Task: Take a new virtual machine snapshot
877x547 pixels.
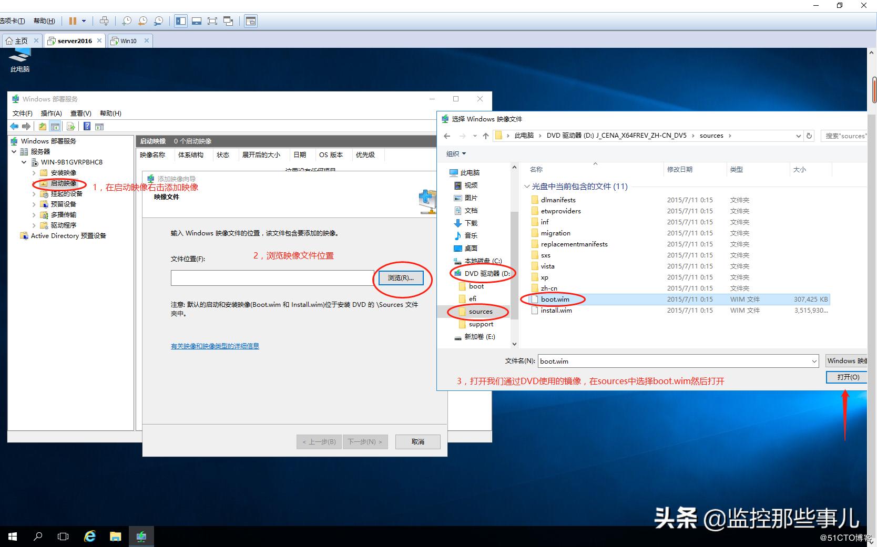Action: (126, 21)
